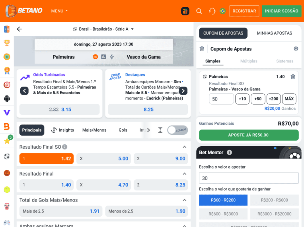Remove Palmeiras bet with trash icon
The image size is (304, 227).
point(293,77)
